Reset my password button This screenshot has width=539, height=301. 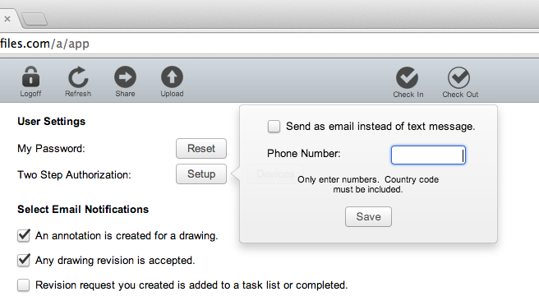click(201, 149)
